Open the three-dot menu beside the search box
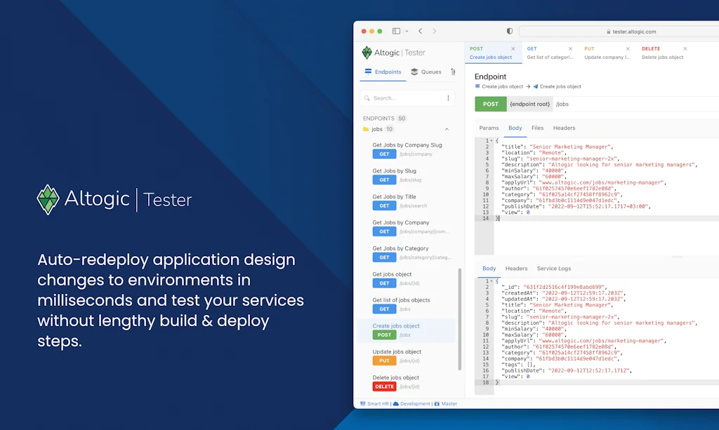This screenshot has height=430, width=719. tap(448, 98)
